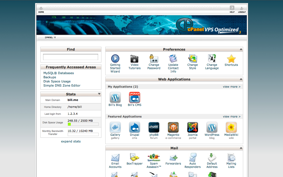Click the My Applications (2) heading
This screenshot has height=177, width=283.
click(x=123, y=87)
